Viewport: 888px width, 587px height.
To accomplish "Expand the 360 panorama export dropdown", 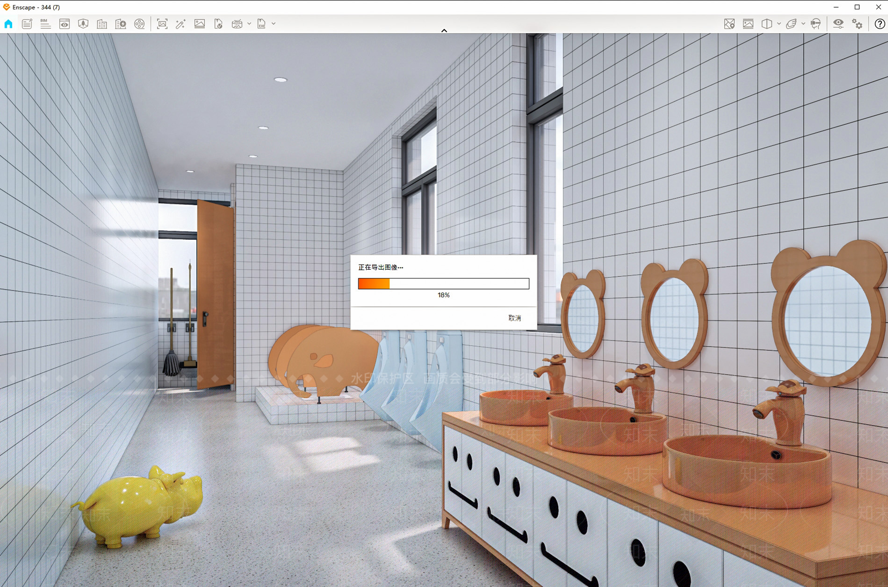I will point(249,24).
